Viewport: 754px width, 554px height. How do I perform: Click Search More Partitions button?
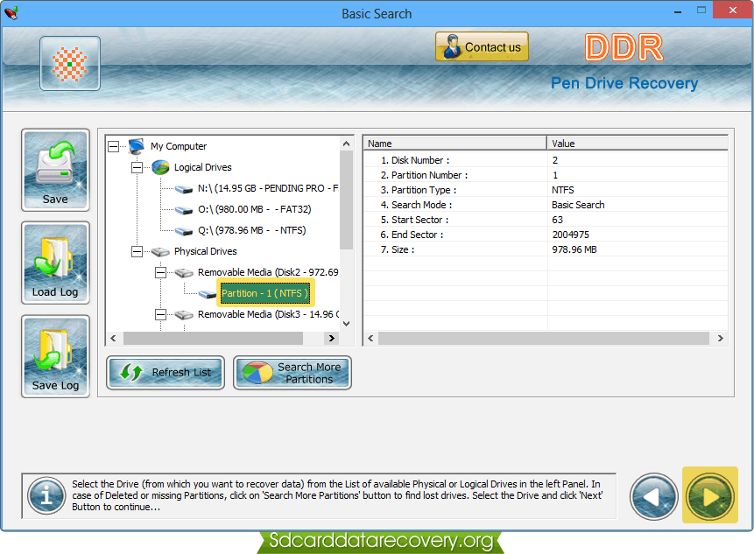pos(292,372)
